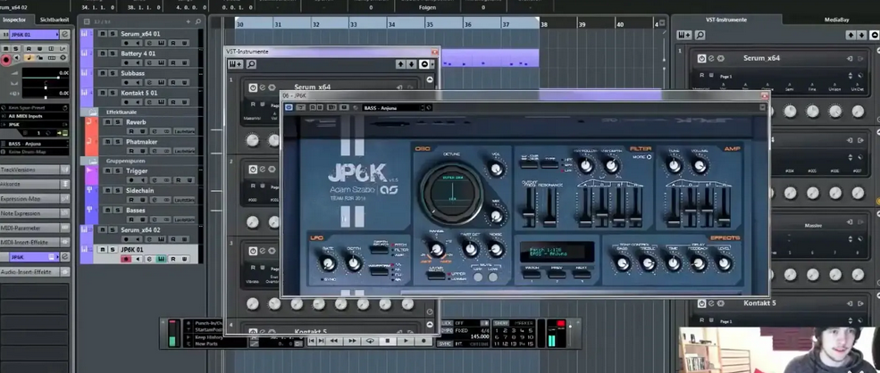The height and width of the screenshot is (373, 880).
Task: Toggle record enable on JP6K 01 track
Action: tap(126, 259)
